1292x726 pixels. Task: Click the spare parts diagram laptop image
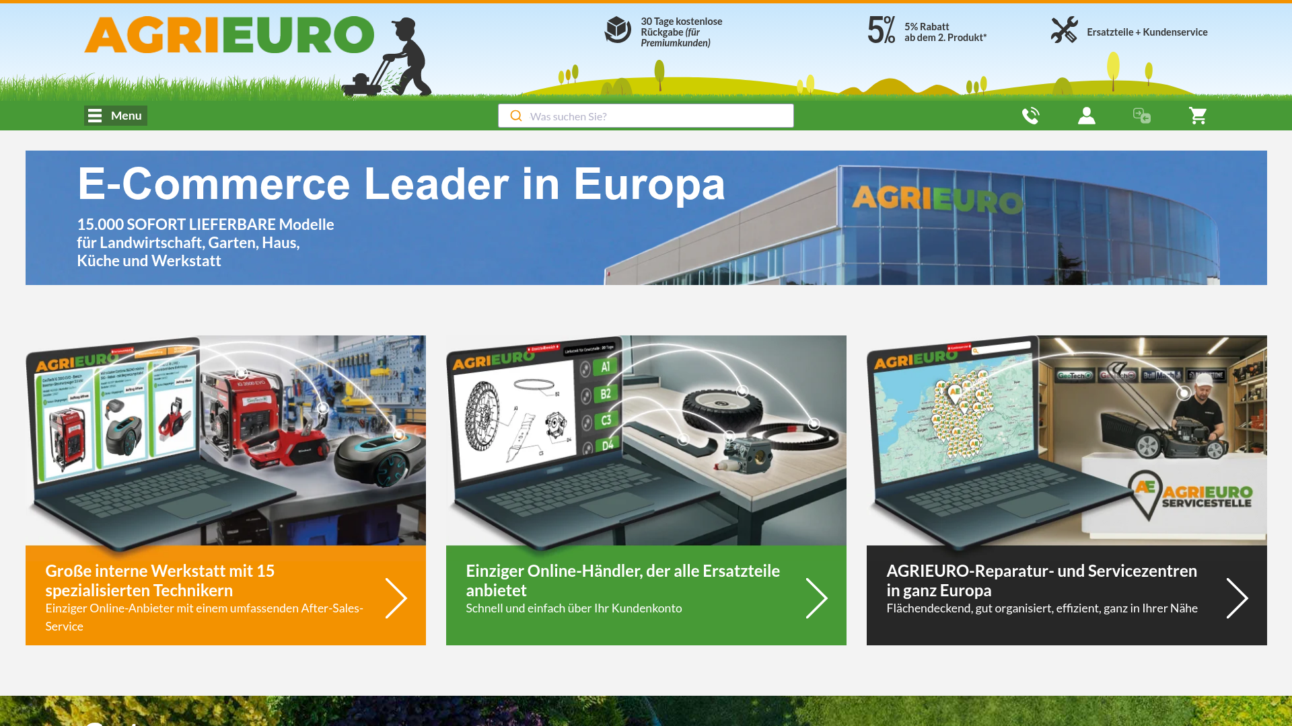[x=646, y=440]
